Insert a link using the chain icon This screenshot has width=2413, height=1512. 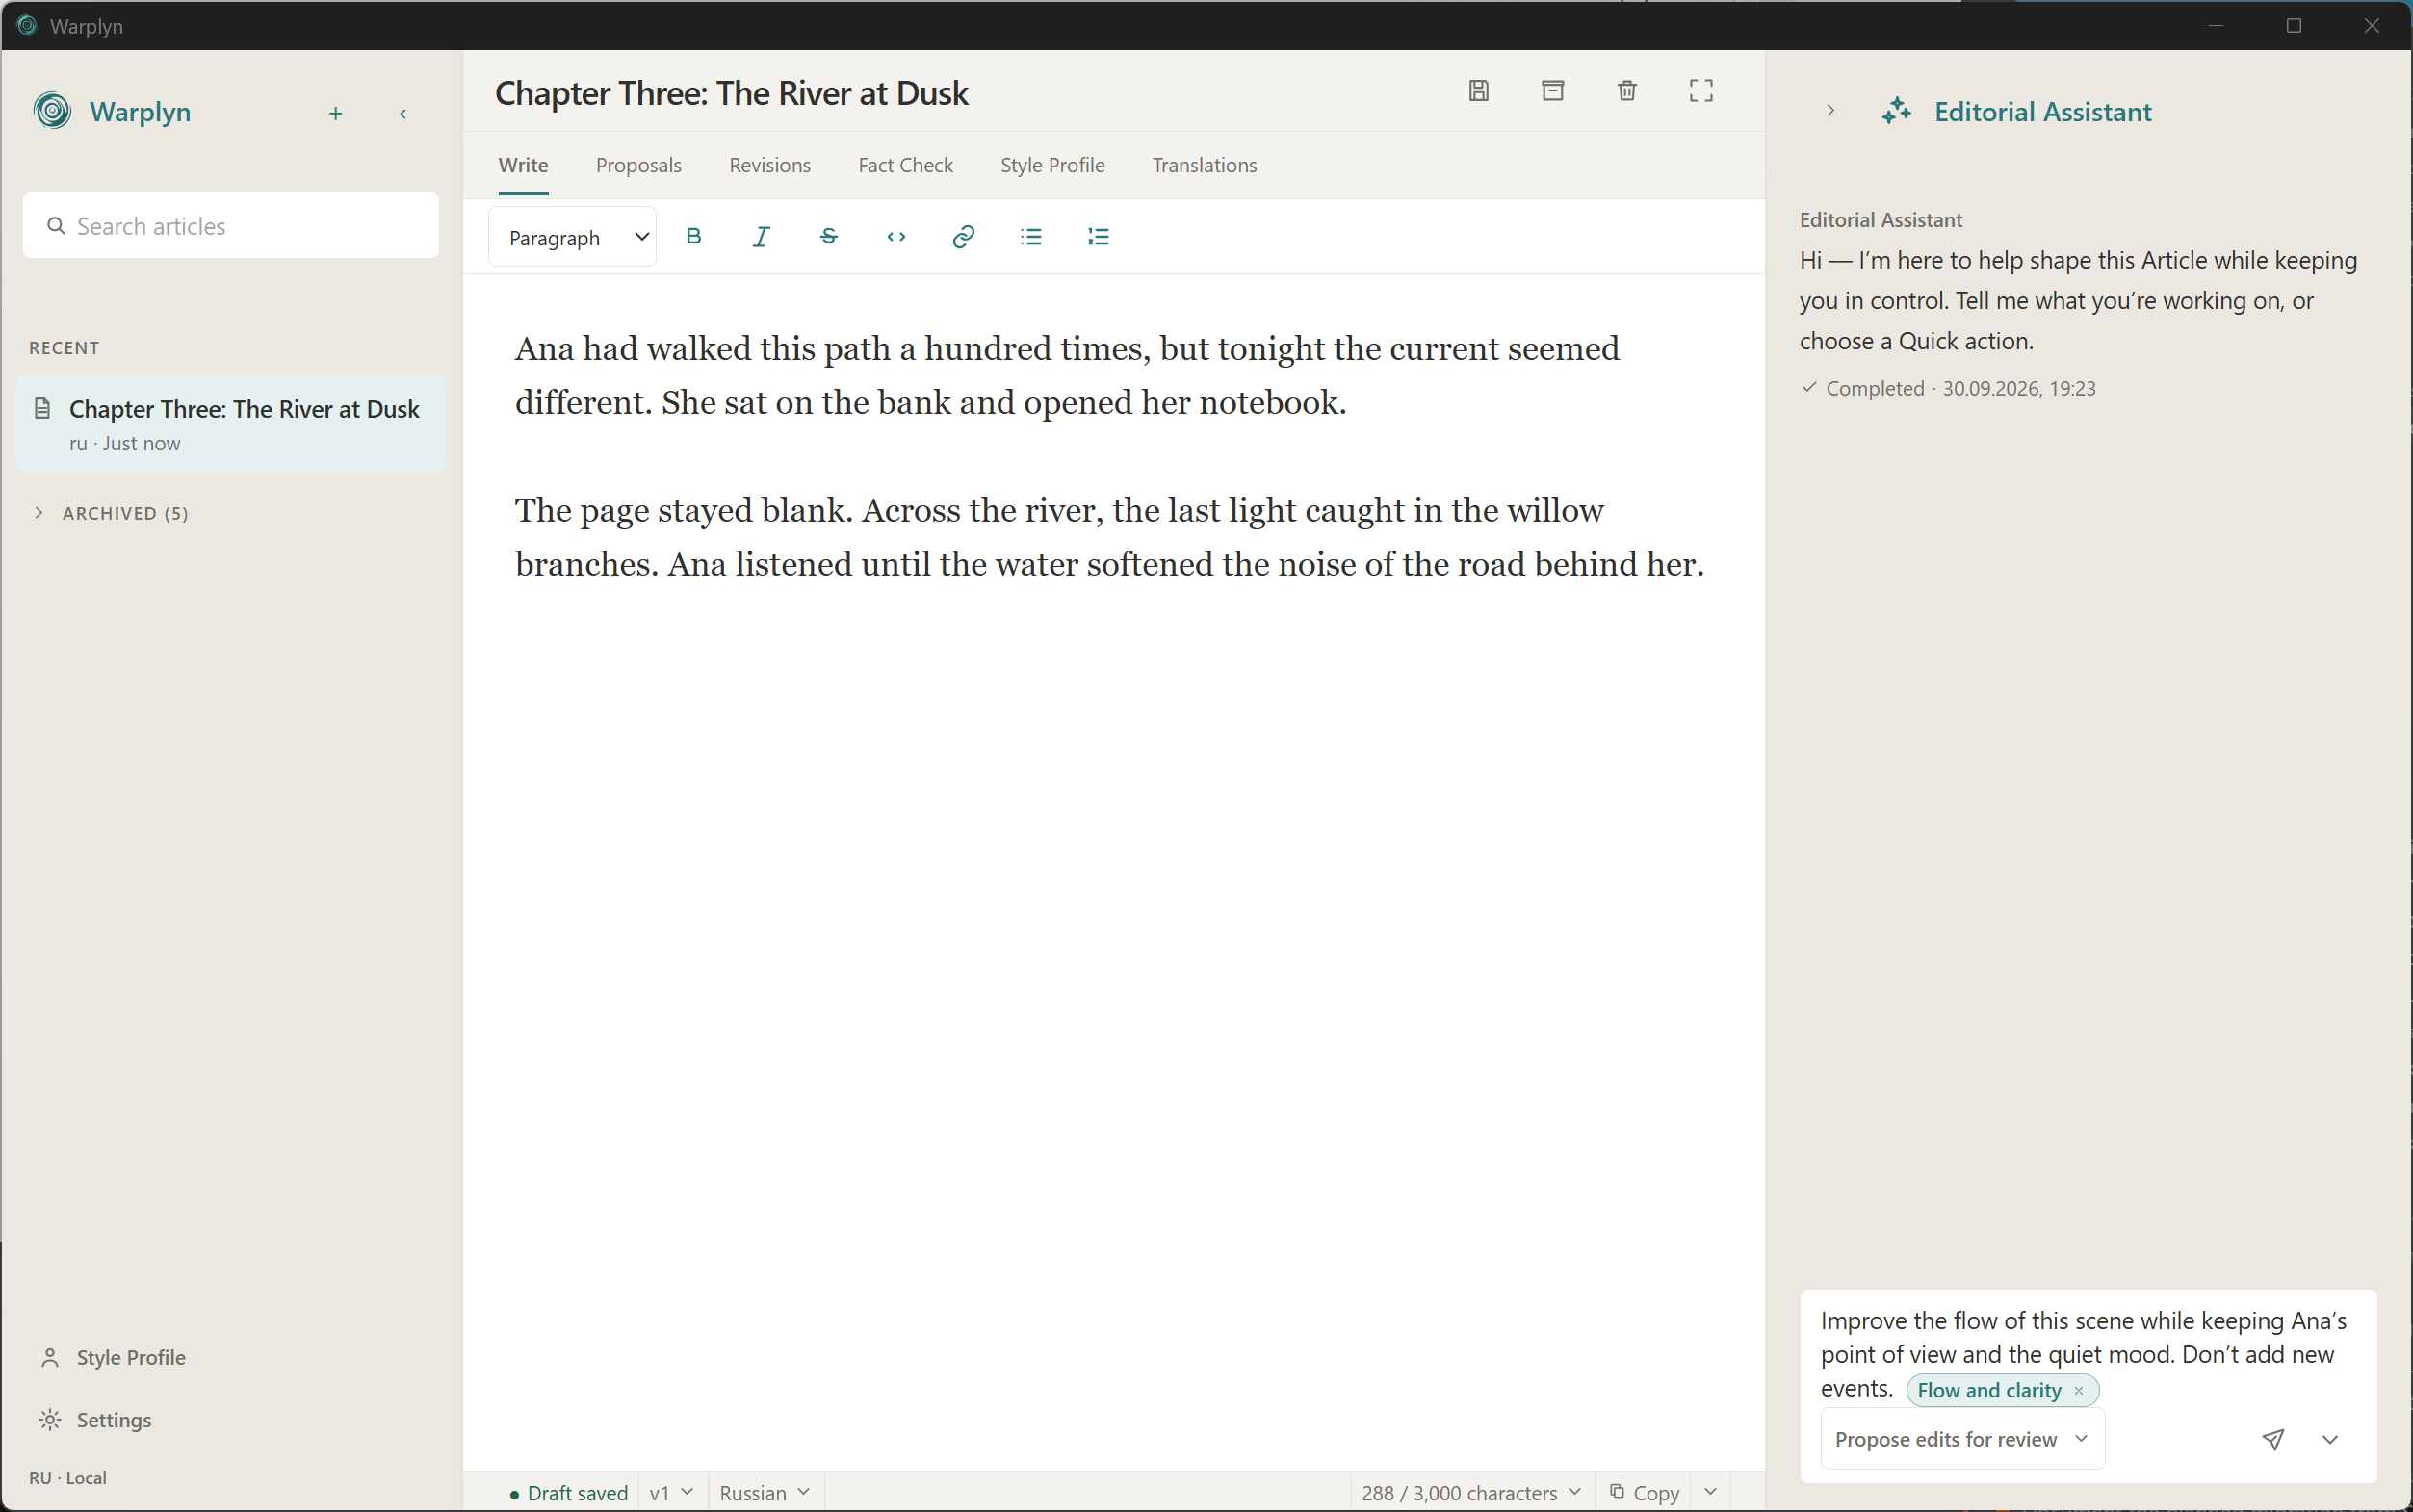point(964,236)
